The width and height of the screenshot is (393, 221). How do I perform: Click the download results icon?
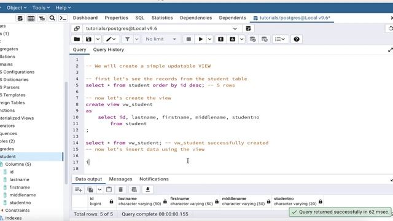click(147, 190)
